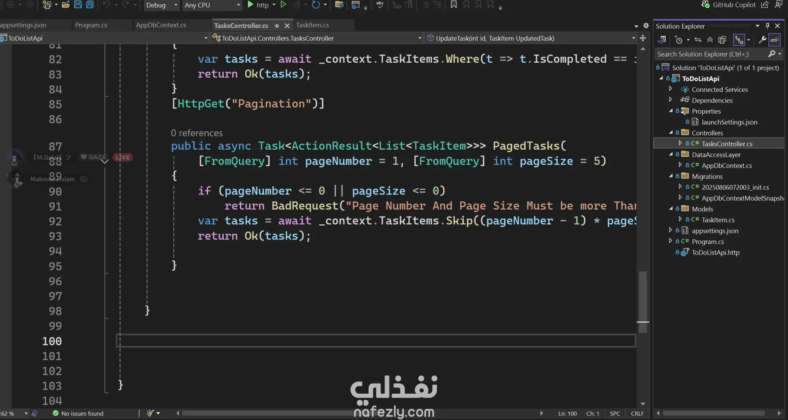
Task: Open the Any CPU platform dropdown
Action: click(x=213, y=5)
